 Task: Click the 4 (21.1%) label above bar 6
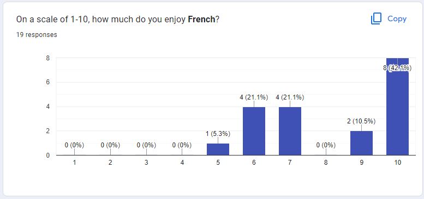pyautogui.click(x=254, y=97)
